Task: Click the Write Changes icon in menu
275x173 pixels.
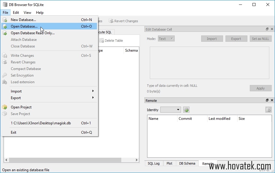Action: pyautogui.click(x=5, y=56)
